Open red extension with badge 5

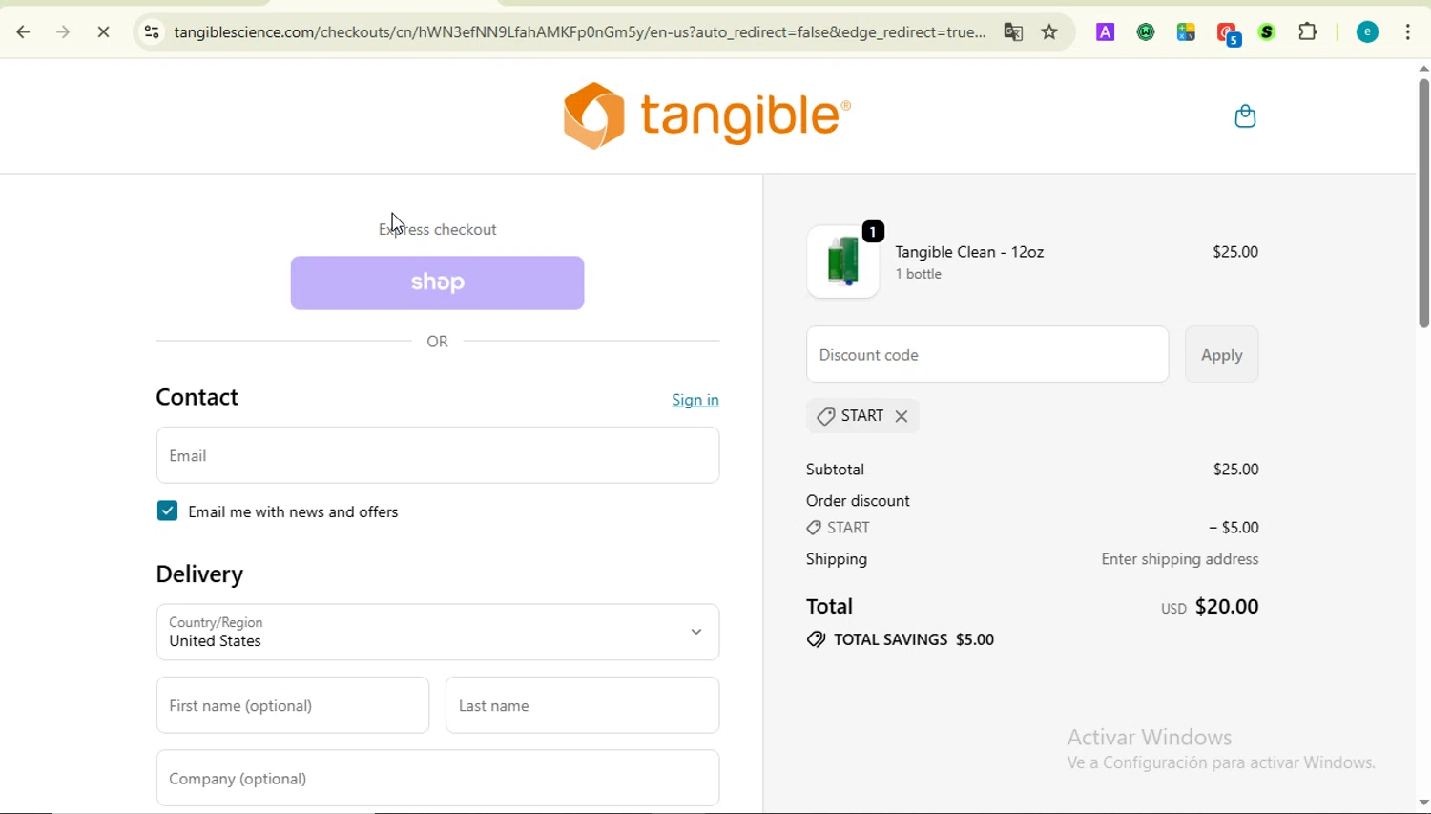[1229, 34]
